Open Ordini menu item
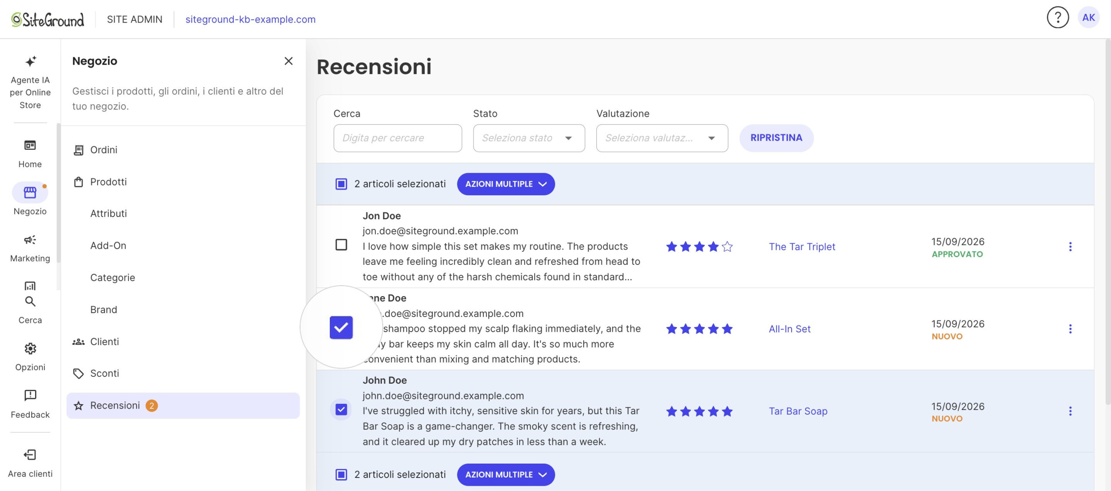Image resolution: width=1111 pixels, height=491 pixels. [183, 150]
